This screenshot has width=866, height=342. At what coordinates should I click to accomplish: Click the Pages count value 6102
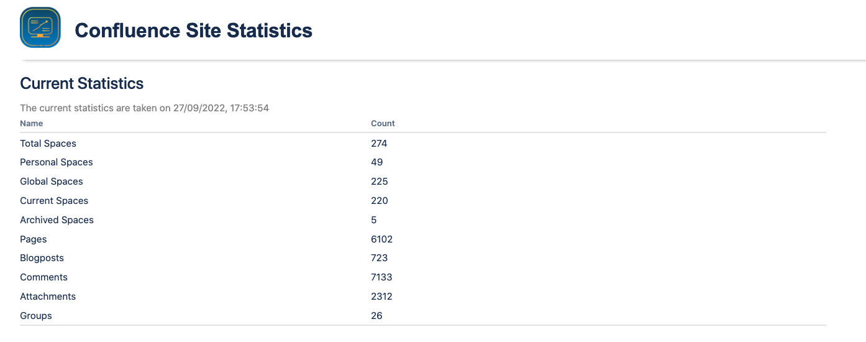[x=381, y=239]
